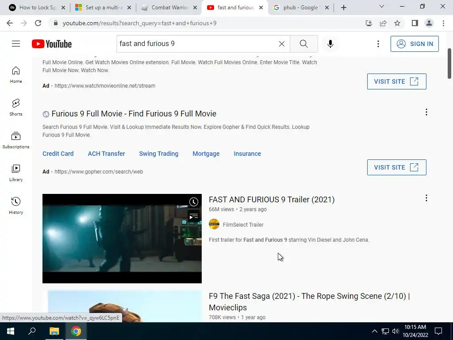Open ACH Transfer ad link
The image size is (453, 340).
tap(106, 154)
